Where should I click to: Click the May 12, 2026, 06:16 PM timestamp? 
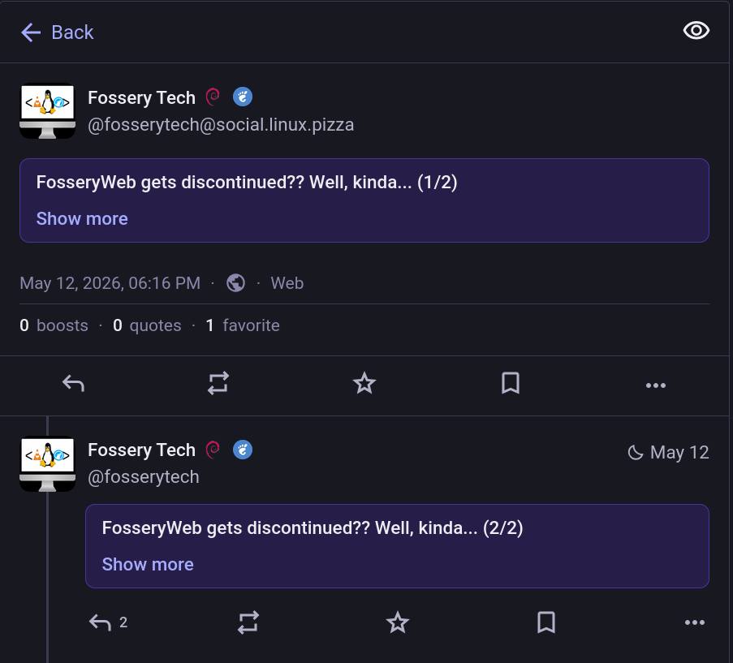[x=110, y=283]
